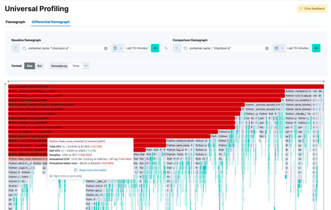
Task: Switch format to Rel
Action: coord(39,66)
